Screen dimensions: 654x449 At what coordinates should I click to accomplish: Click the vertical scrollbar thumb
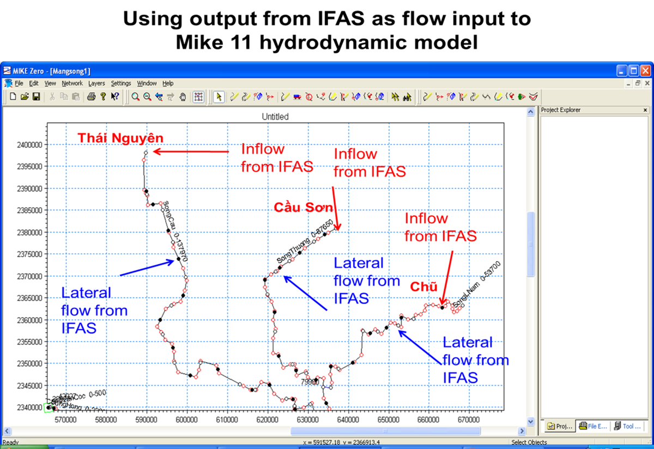point(531,245)
